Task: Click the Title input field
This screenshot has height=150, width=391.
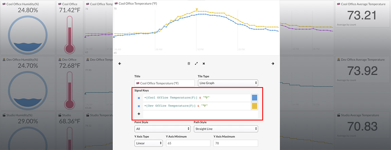Action: (164, 83)
